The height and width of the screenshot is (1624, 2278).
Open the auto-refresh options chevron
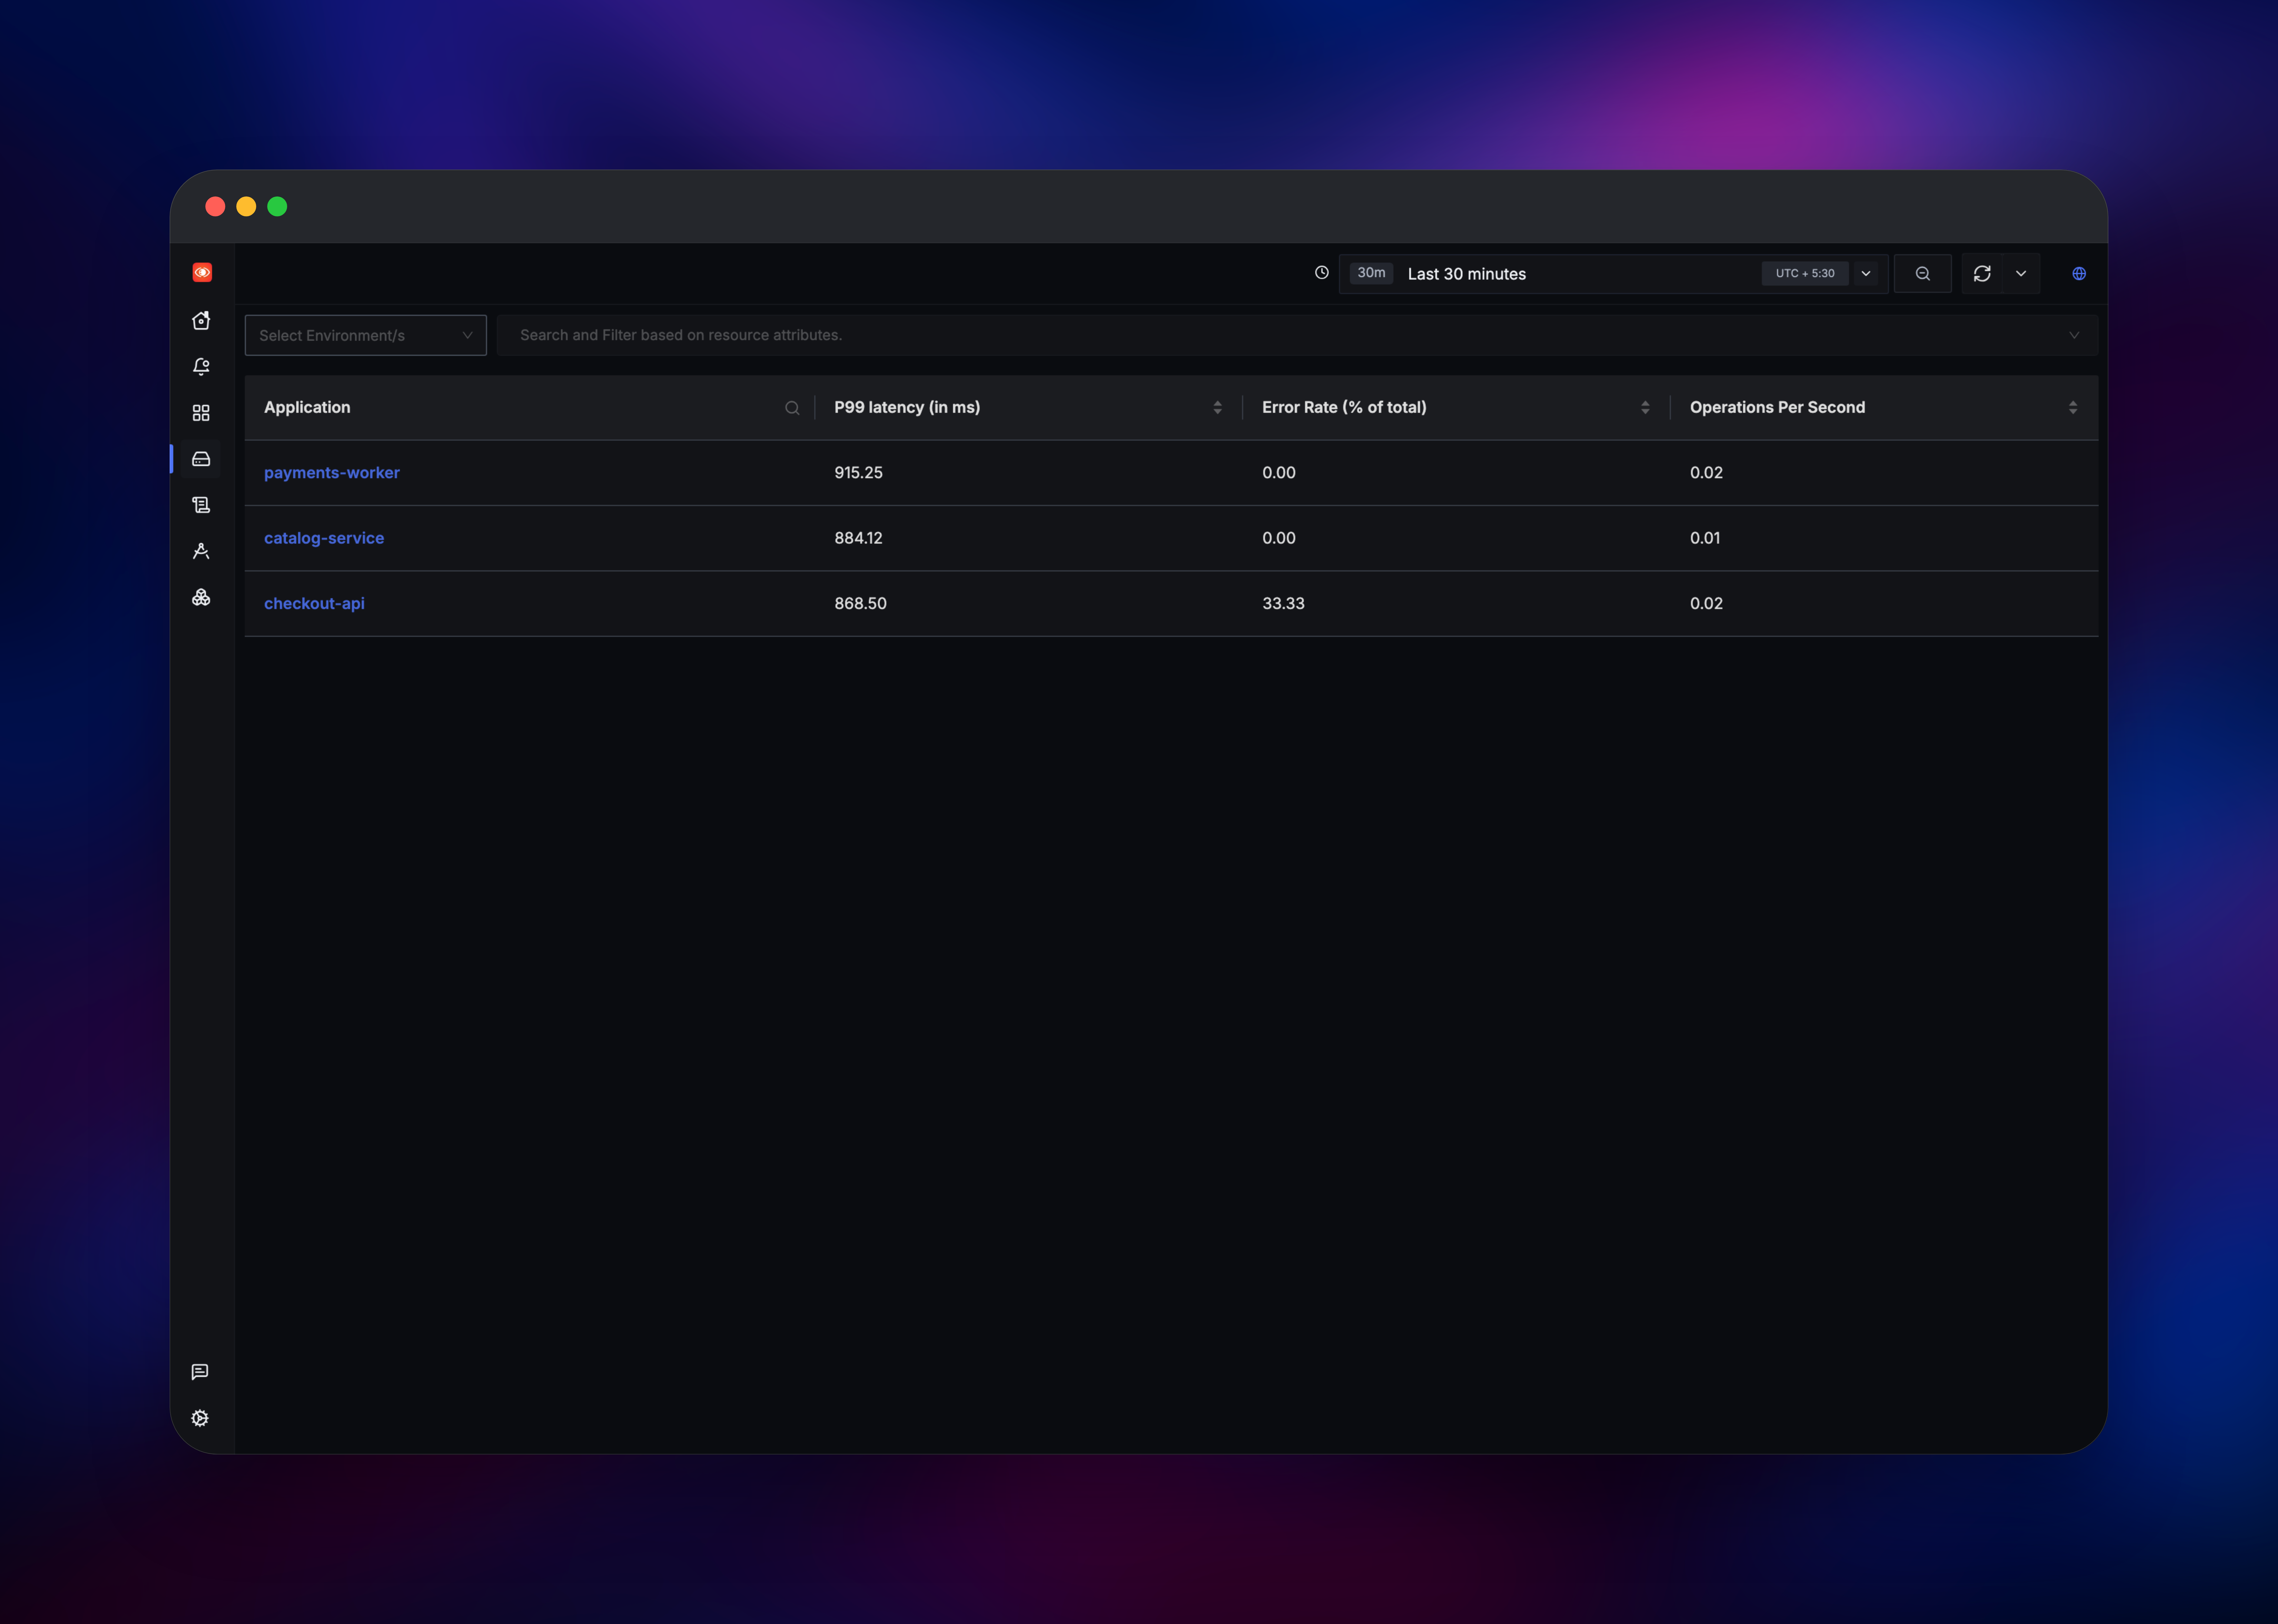[2021, 273]
